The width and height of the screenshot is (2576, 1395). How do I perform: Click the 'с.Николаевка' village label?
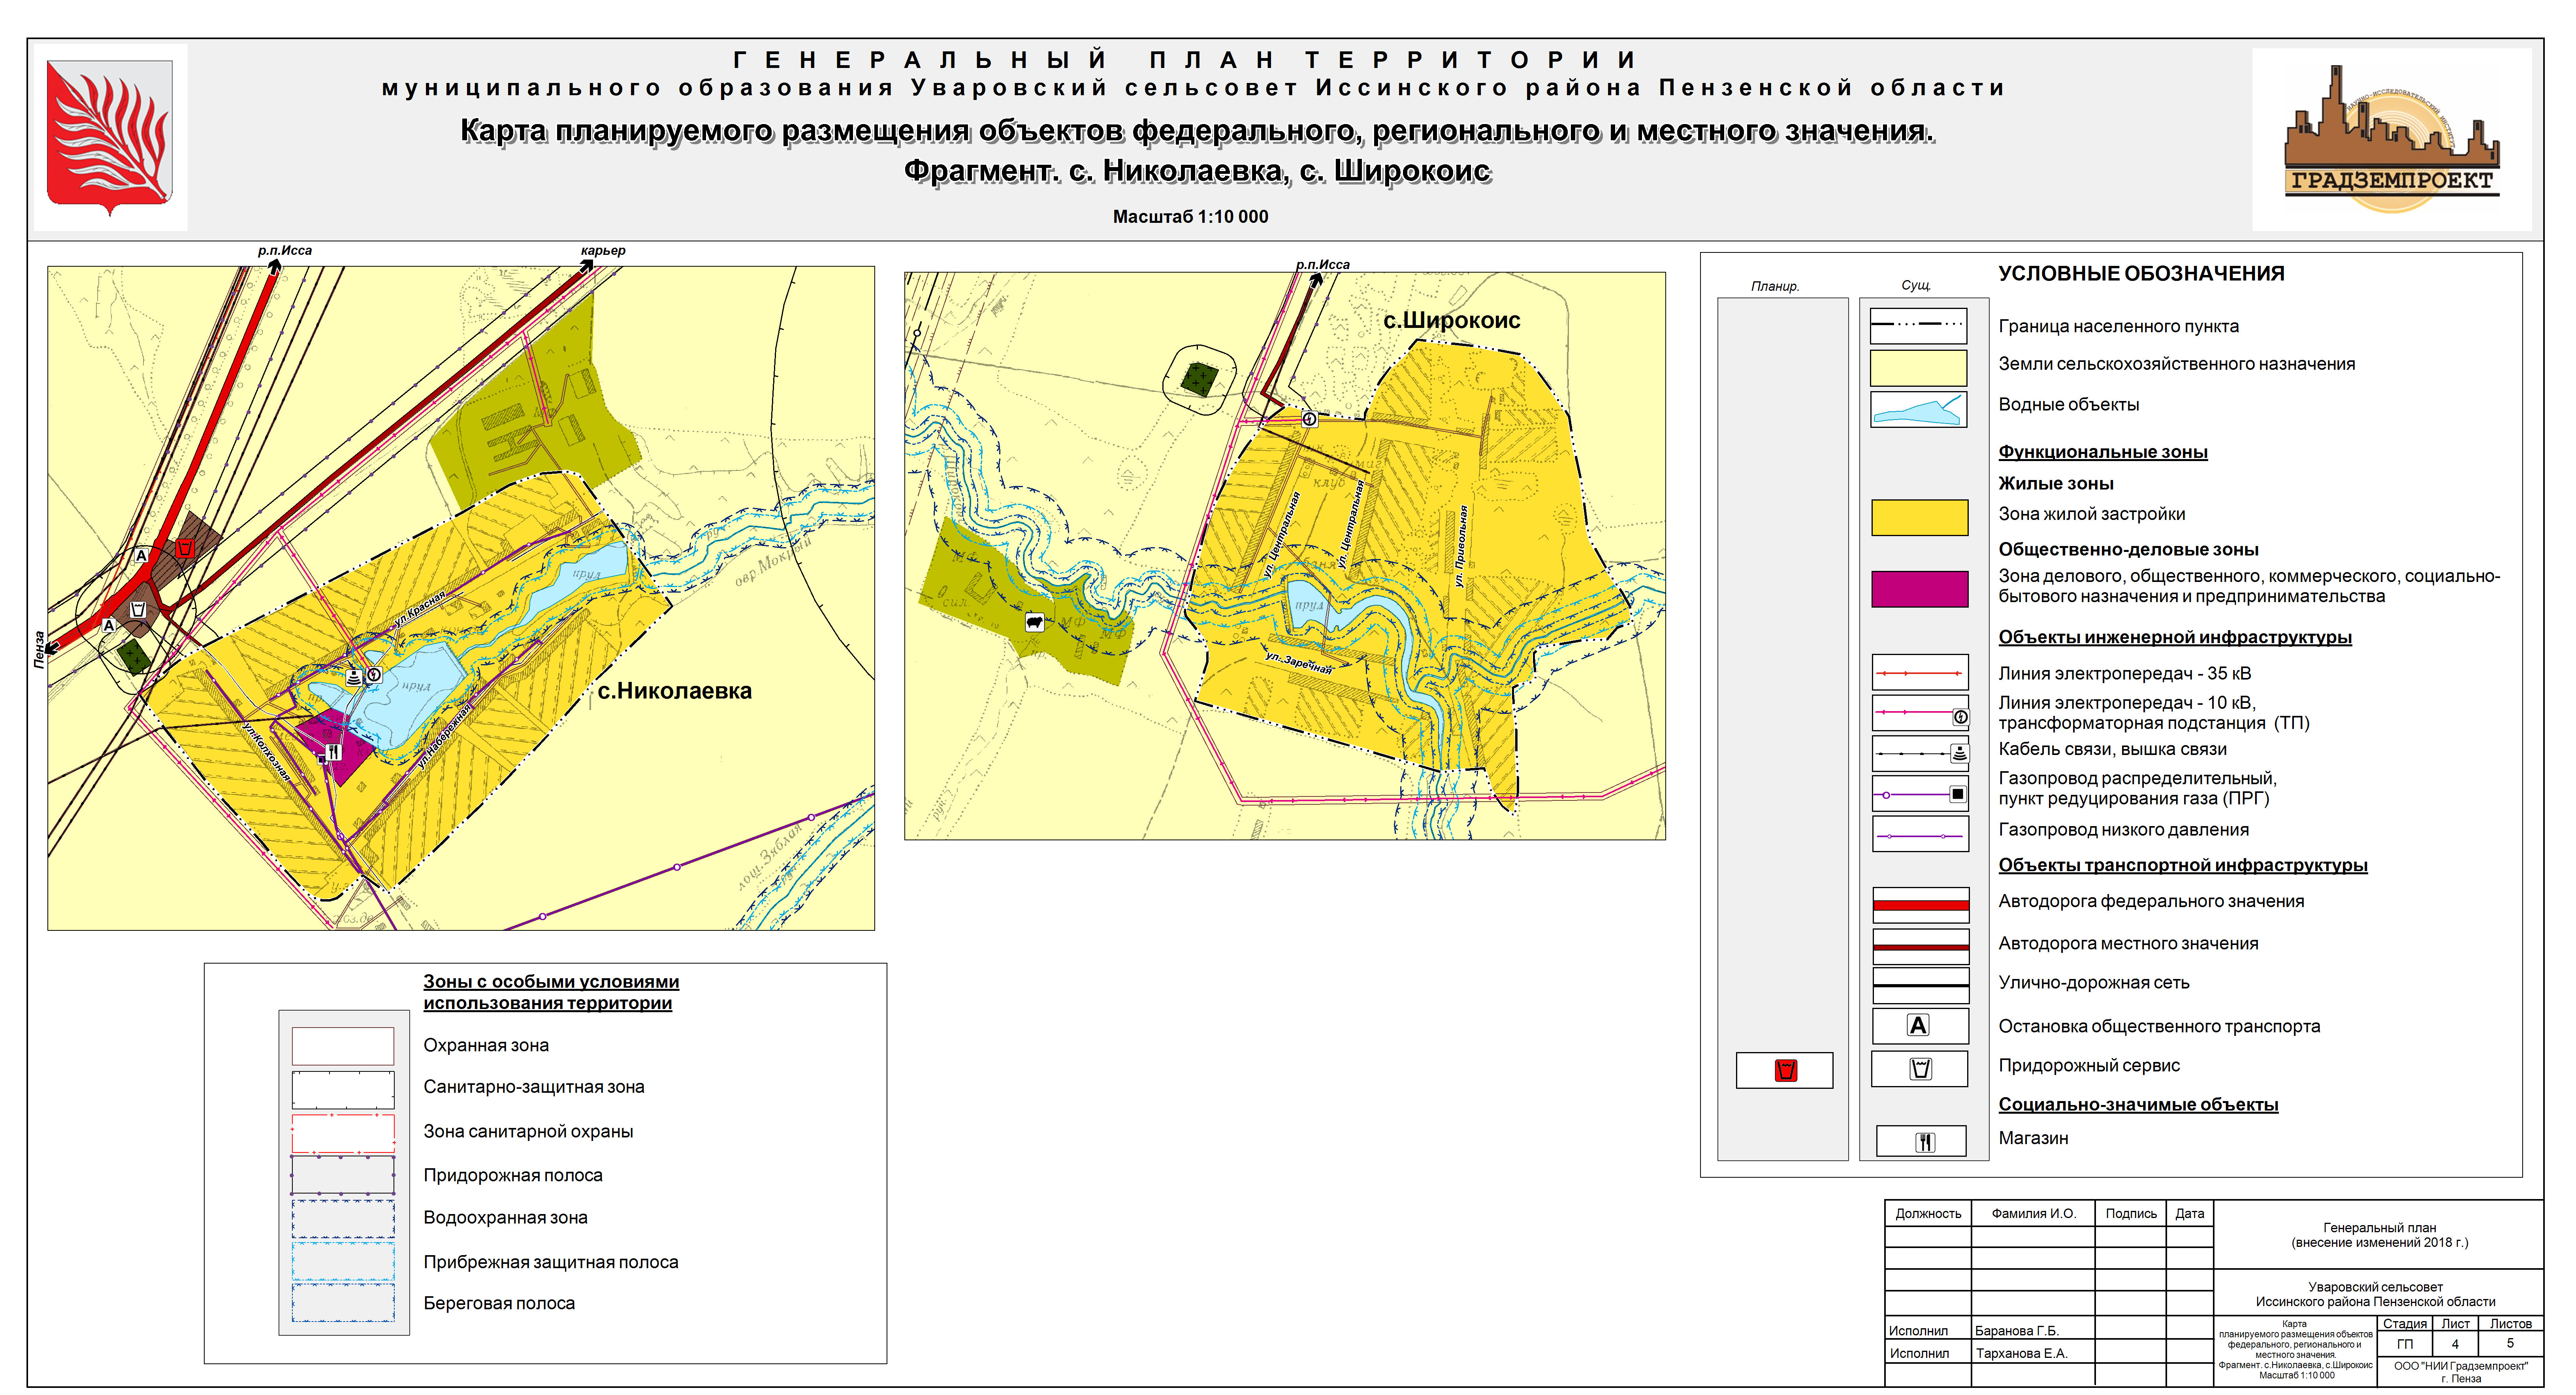(x=674, y=690)
